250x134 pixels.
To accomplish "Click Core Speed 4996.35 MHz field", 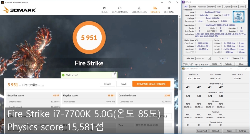I will tap(203, 43).
